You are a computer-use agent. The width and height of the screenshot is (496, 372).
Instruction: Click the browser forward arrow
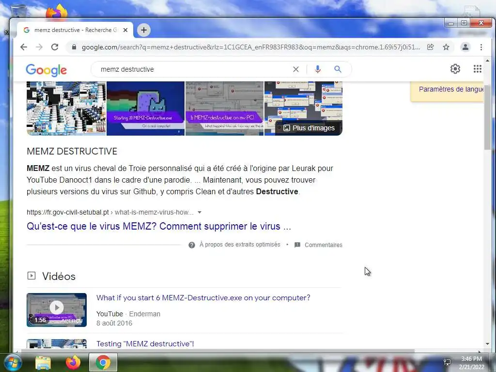coord(39,47)
